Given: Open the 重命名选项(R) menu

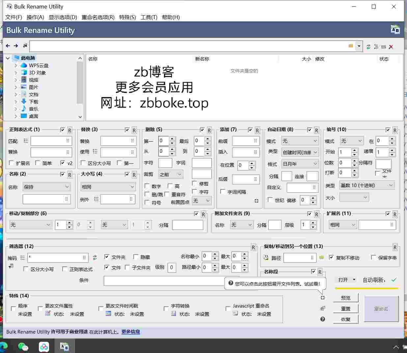Looking at the screenshot, I should [x=98, y=17].
